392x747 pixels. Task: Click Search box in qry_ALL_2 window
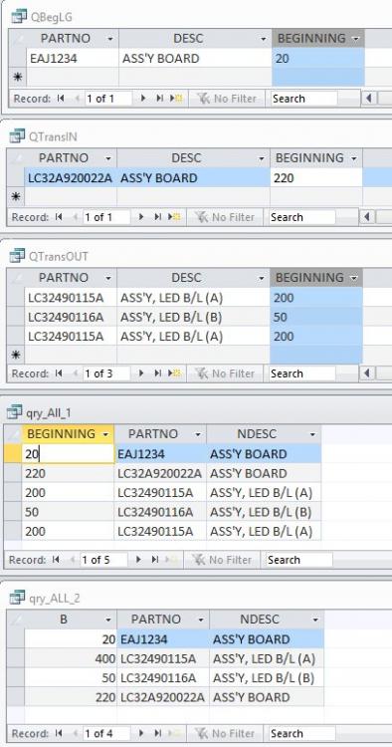point(302,734)
